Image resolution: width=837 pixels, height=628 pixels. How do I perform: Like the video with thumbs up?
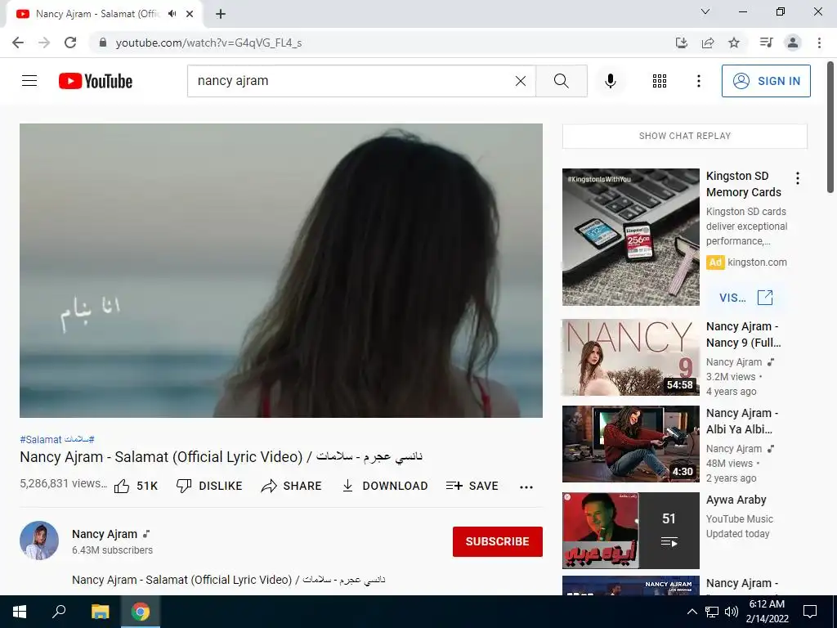[x=137, y=486]
